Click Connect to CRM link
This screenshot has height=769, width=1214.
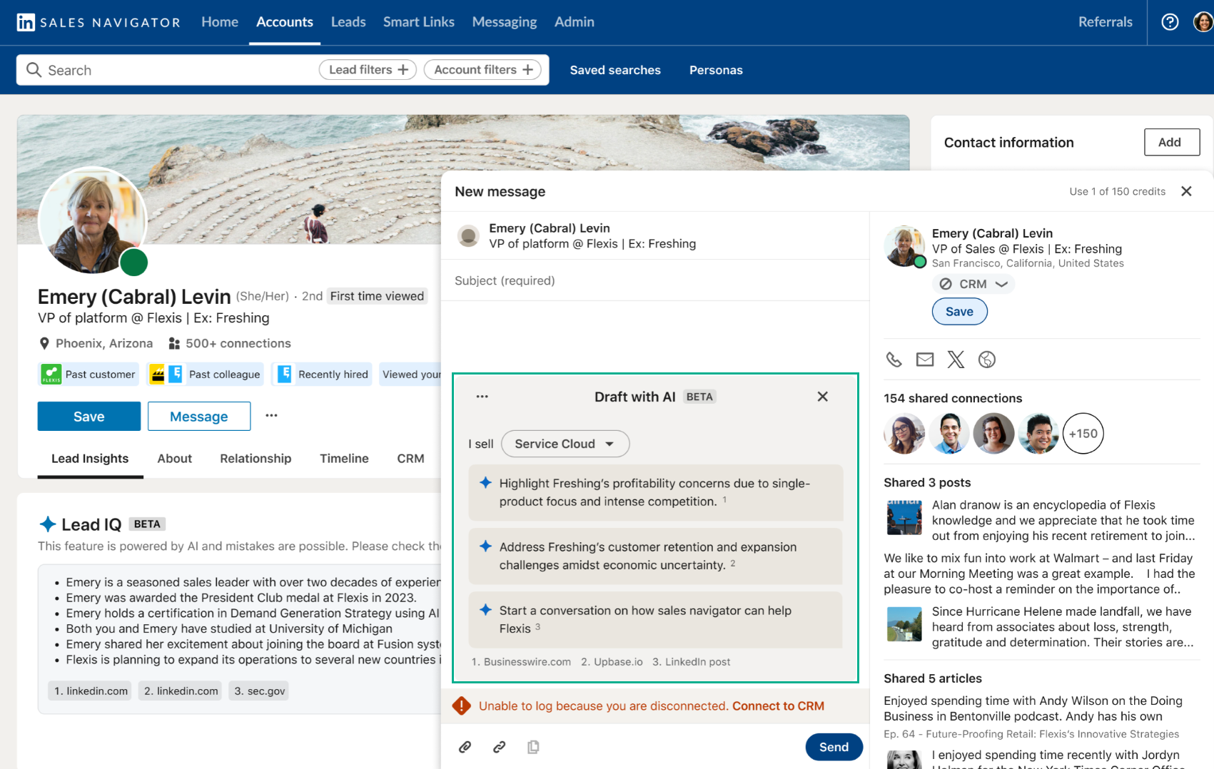point(778,706)
